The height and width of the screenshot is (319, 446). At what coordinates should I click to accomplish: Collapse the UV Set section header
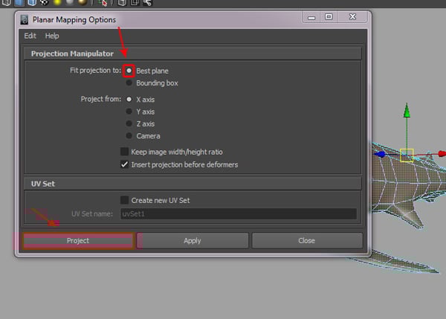coord(43,183)
